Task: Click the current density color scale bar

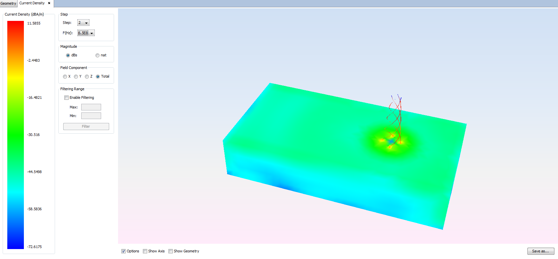Action: [16, 135]
